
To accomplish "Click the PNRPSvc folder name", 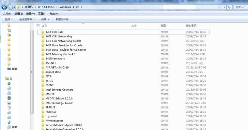I will (51, 112).
